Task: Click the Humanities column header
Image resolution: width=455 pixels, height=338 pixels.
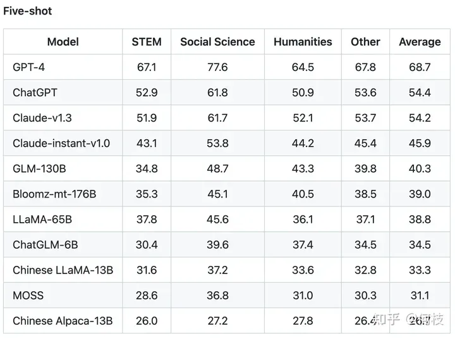Action: [303, 42]
